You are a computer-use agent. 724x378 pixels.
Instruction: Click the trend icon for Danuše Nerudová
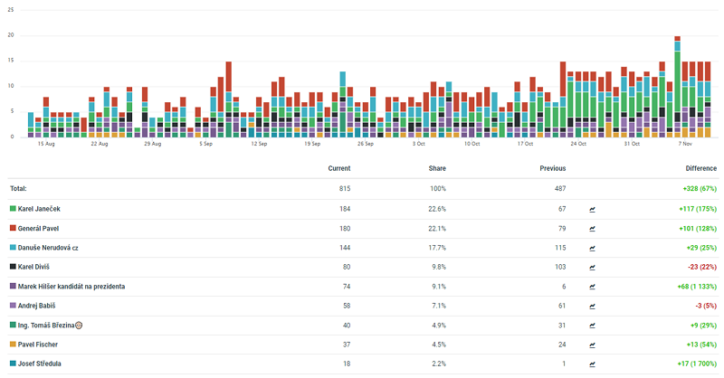coord(592,248)
